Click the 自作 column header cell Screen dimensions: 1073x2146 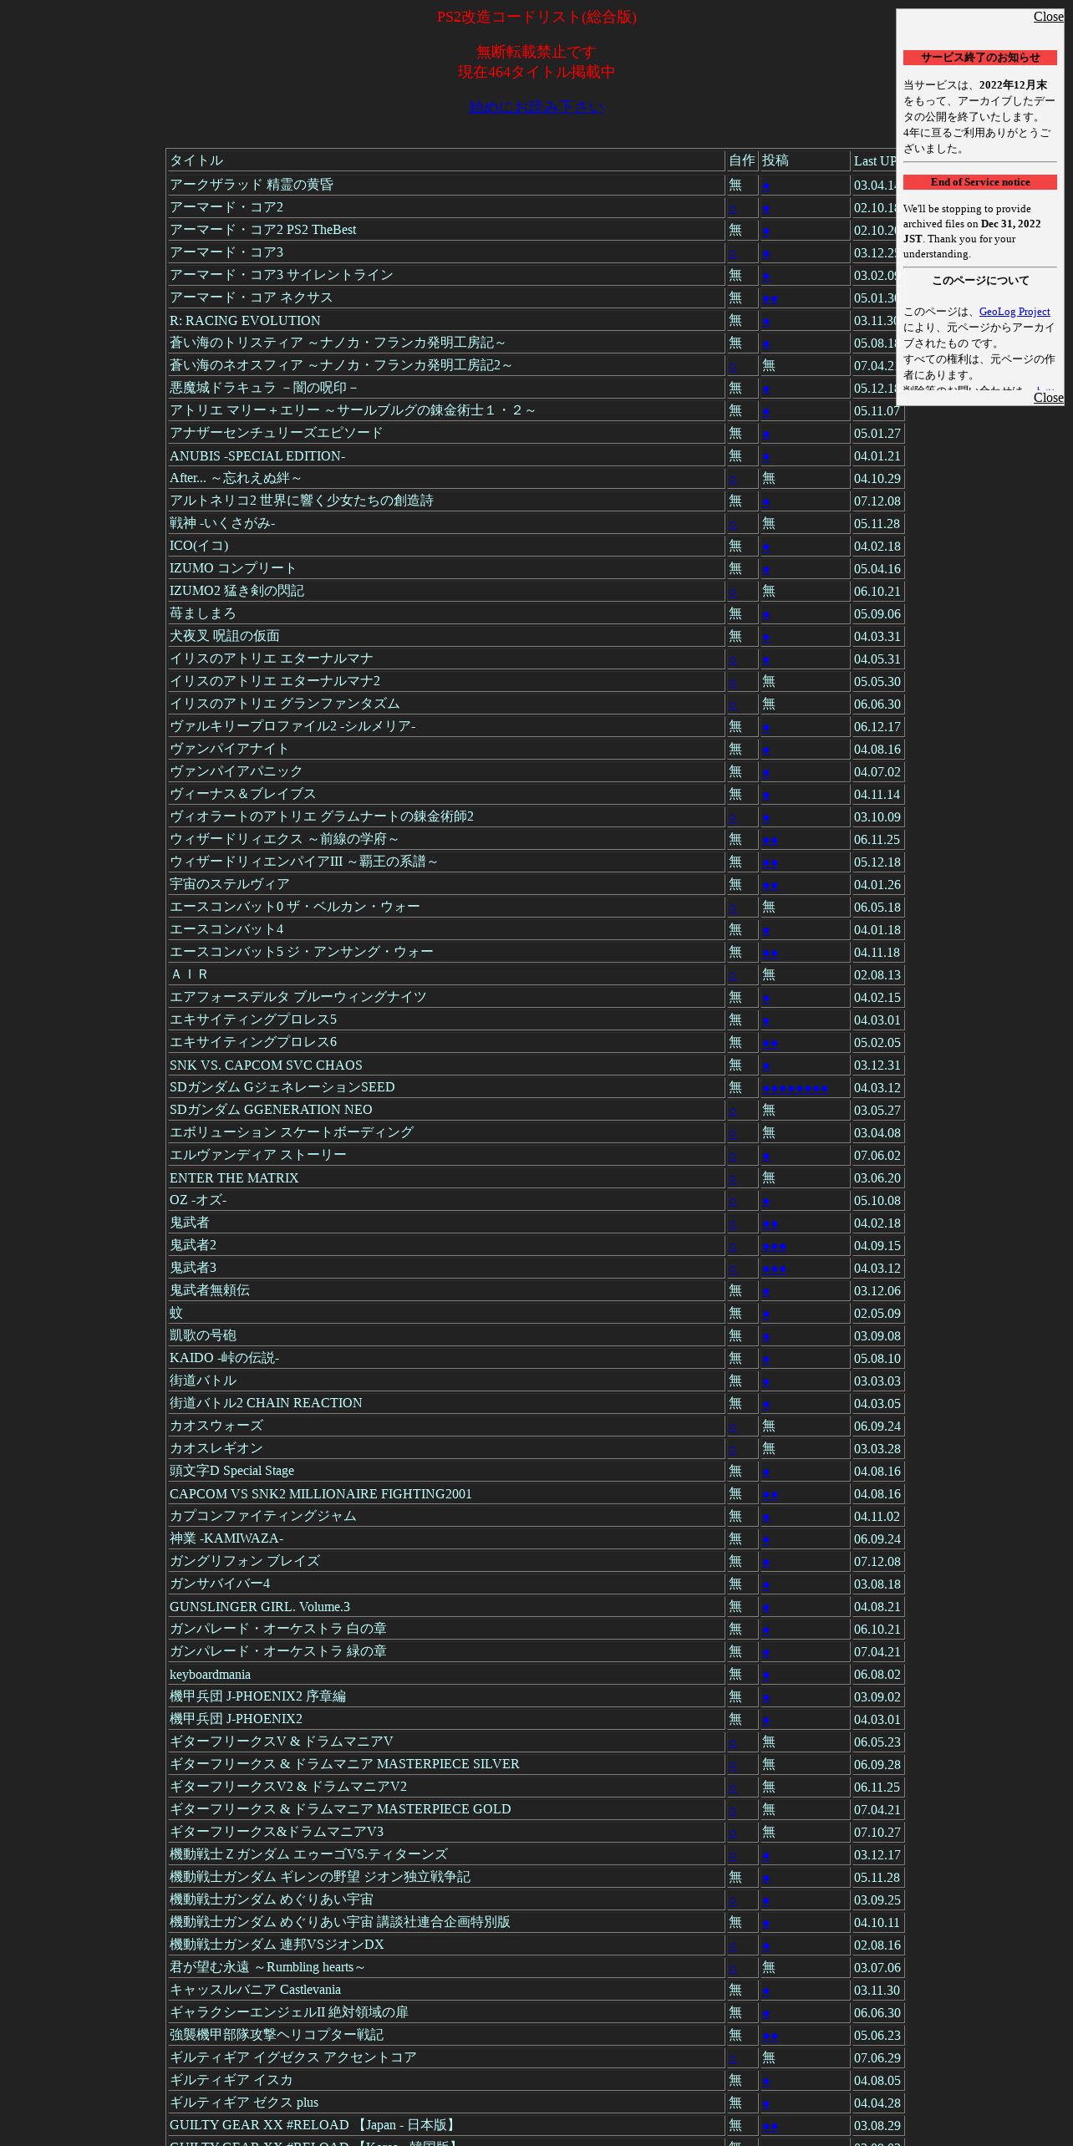pos(742,160)
